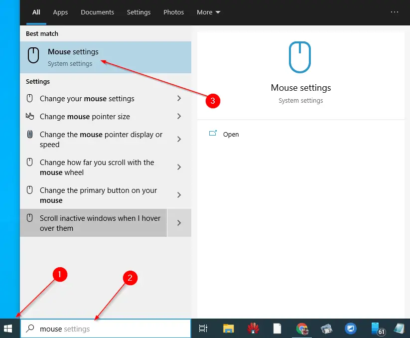
Task: Expand Scroll inactive windows chevron
Action: pos(179,223)
